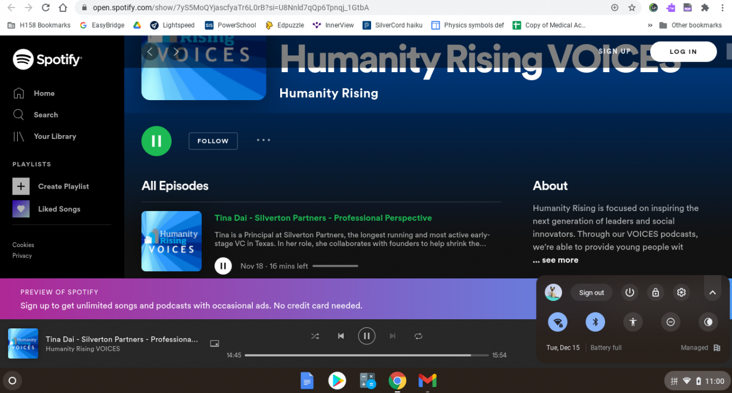Skip to next track
The height and width of the screenshot is (393, 732).
tap(392, 336)
